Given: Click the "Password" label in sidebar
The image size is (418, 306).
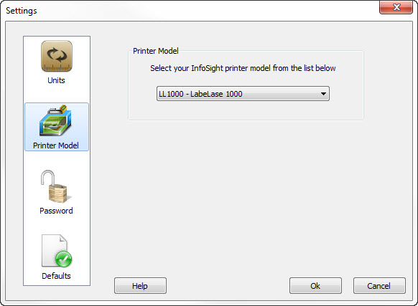Looking at the screenshot, I should (x=56, y=211).
